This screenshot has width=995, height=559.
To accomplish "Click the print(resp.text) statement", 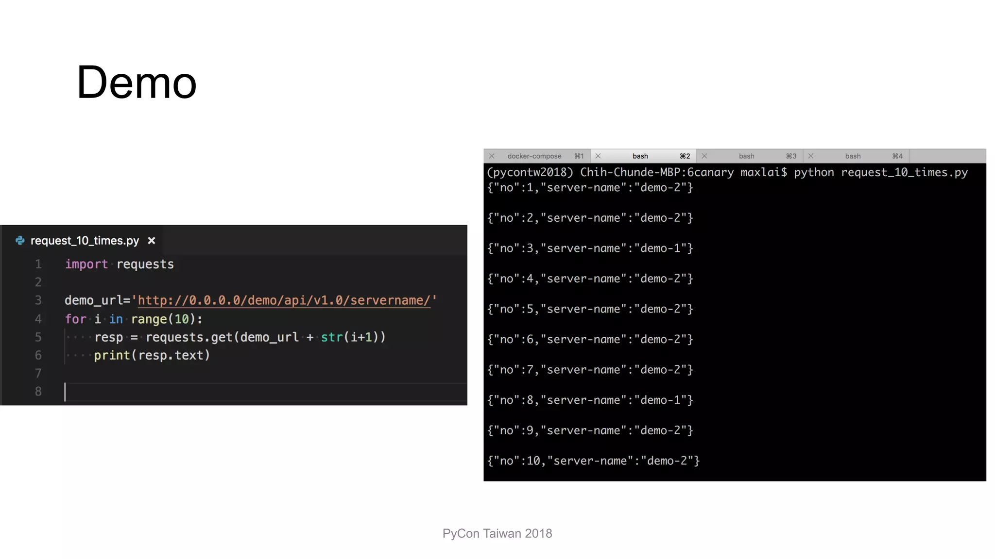I will click(152, 356).
